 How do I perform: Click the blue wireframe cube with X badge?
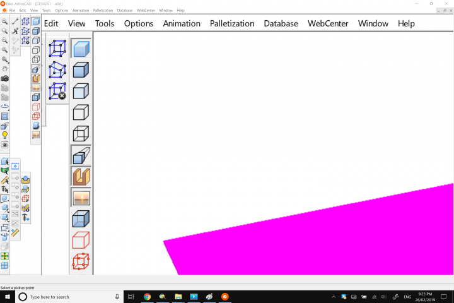point(57,91)
